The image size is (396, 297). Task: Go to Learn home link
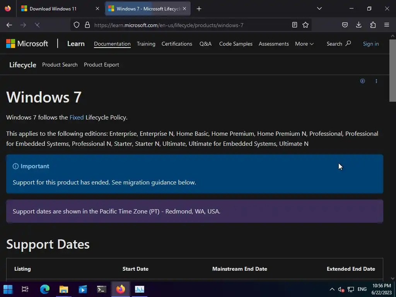76,44
